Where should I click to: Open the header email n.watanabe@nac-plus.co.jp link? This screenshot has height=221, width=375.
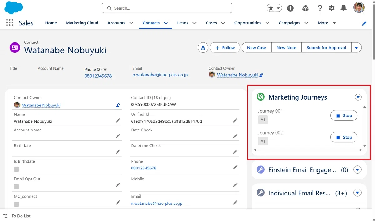160,75
